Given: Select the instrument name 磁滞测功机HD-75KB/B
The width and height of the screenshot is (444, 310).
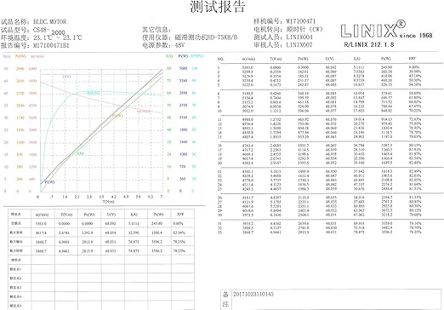Looking at the screenshot, I should coord(206,37).
